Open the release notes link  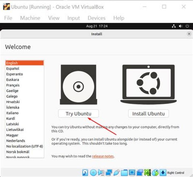tap(103, 156)
